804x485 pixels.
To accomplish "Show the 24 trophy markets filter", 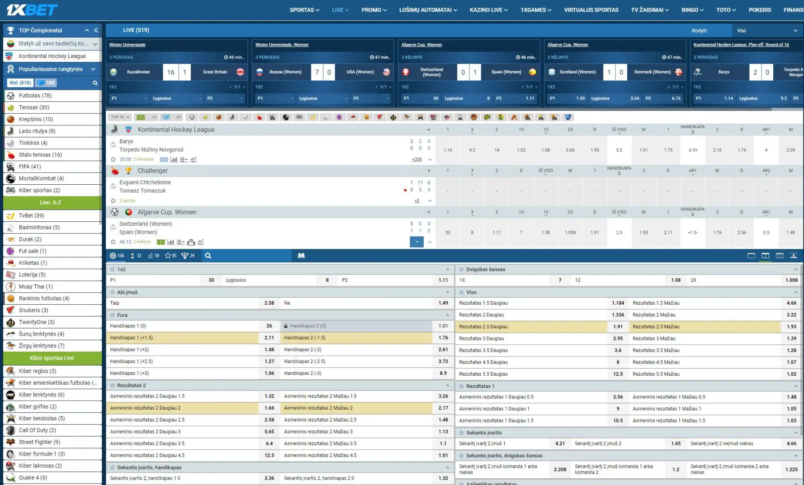I will [x=188, y=256].
